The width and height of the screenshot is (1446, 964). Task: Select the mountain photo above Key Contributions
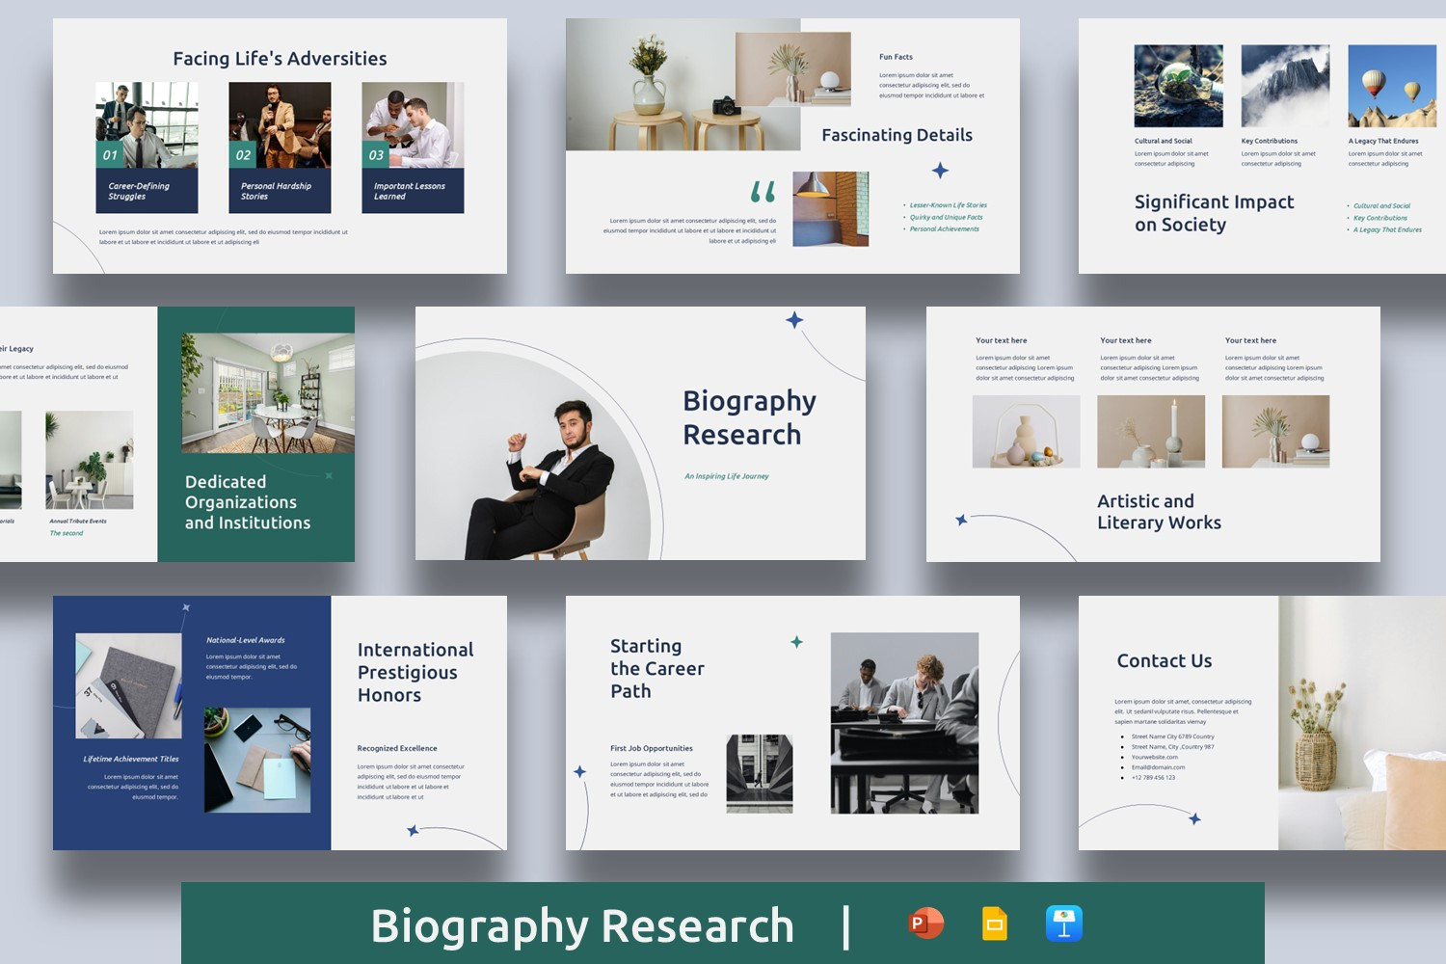click(1284, 86)
